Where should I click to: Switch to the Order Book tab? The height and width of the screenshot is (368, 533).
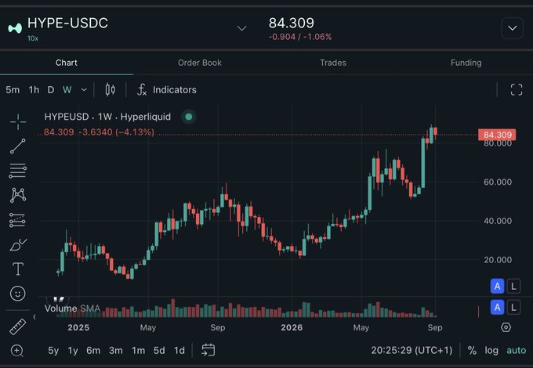200,63
